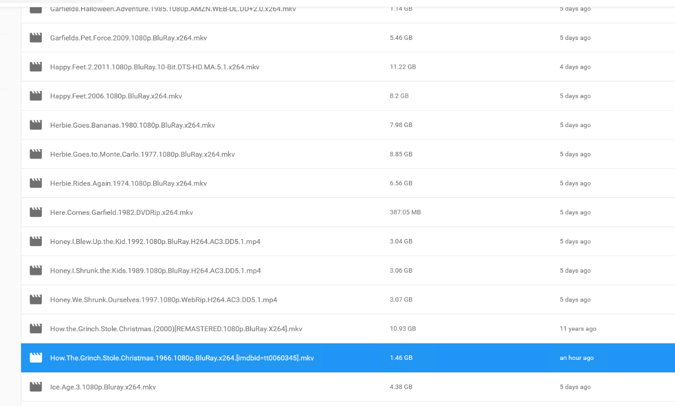Screen dimensions: 675x406
Task: Click the 8.85 GB size value
Action: pos(401,154)
